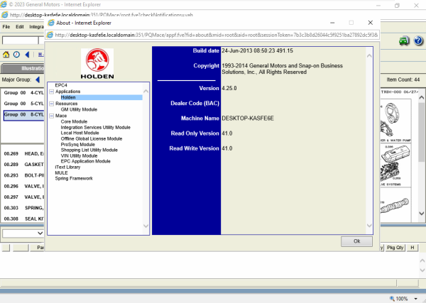Close the About dialog window

pyautogui.click(x=371, y=23)
